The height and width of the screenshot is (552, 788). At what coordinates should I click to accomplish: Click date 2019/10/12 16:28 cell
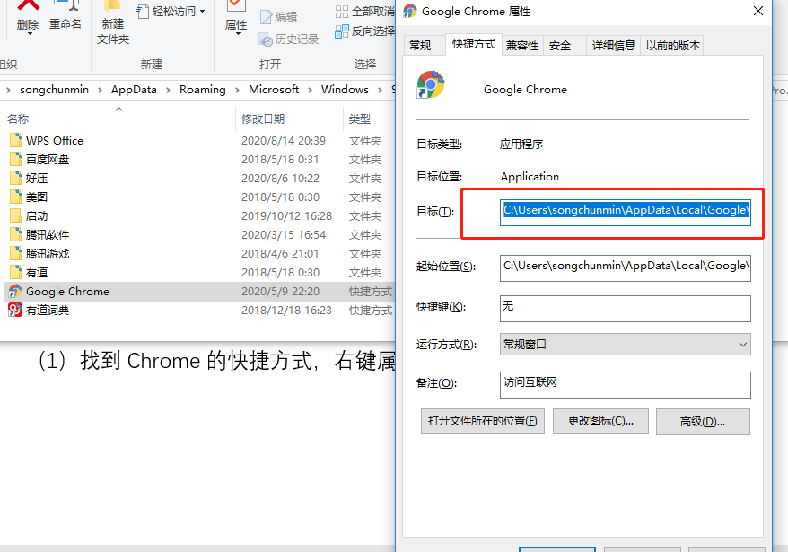pos(286,216)
